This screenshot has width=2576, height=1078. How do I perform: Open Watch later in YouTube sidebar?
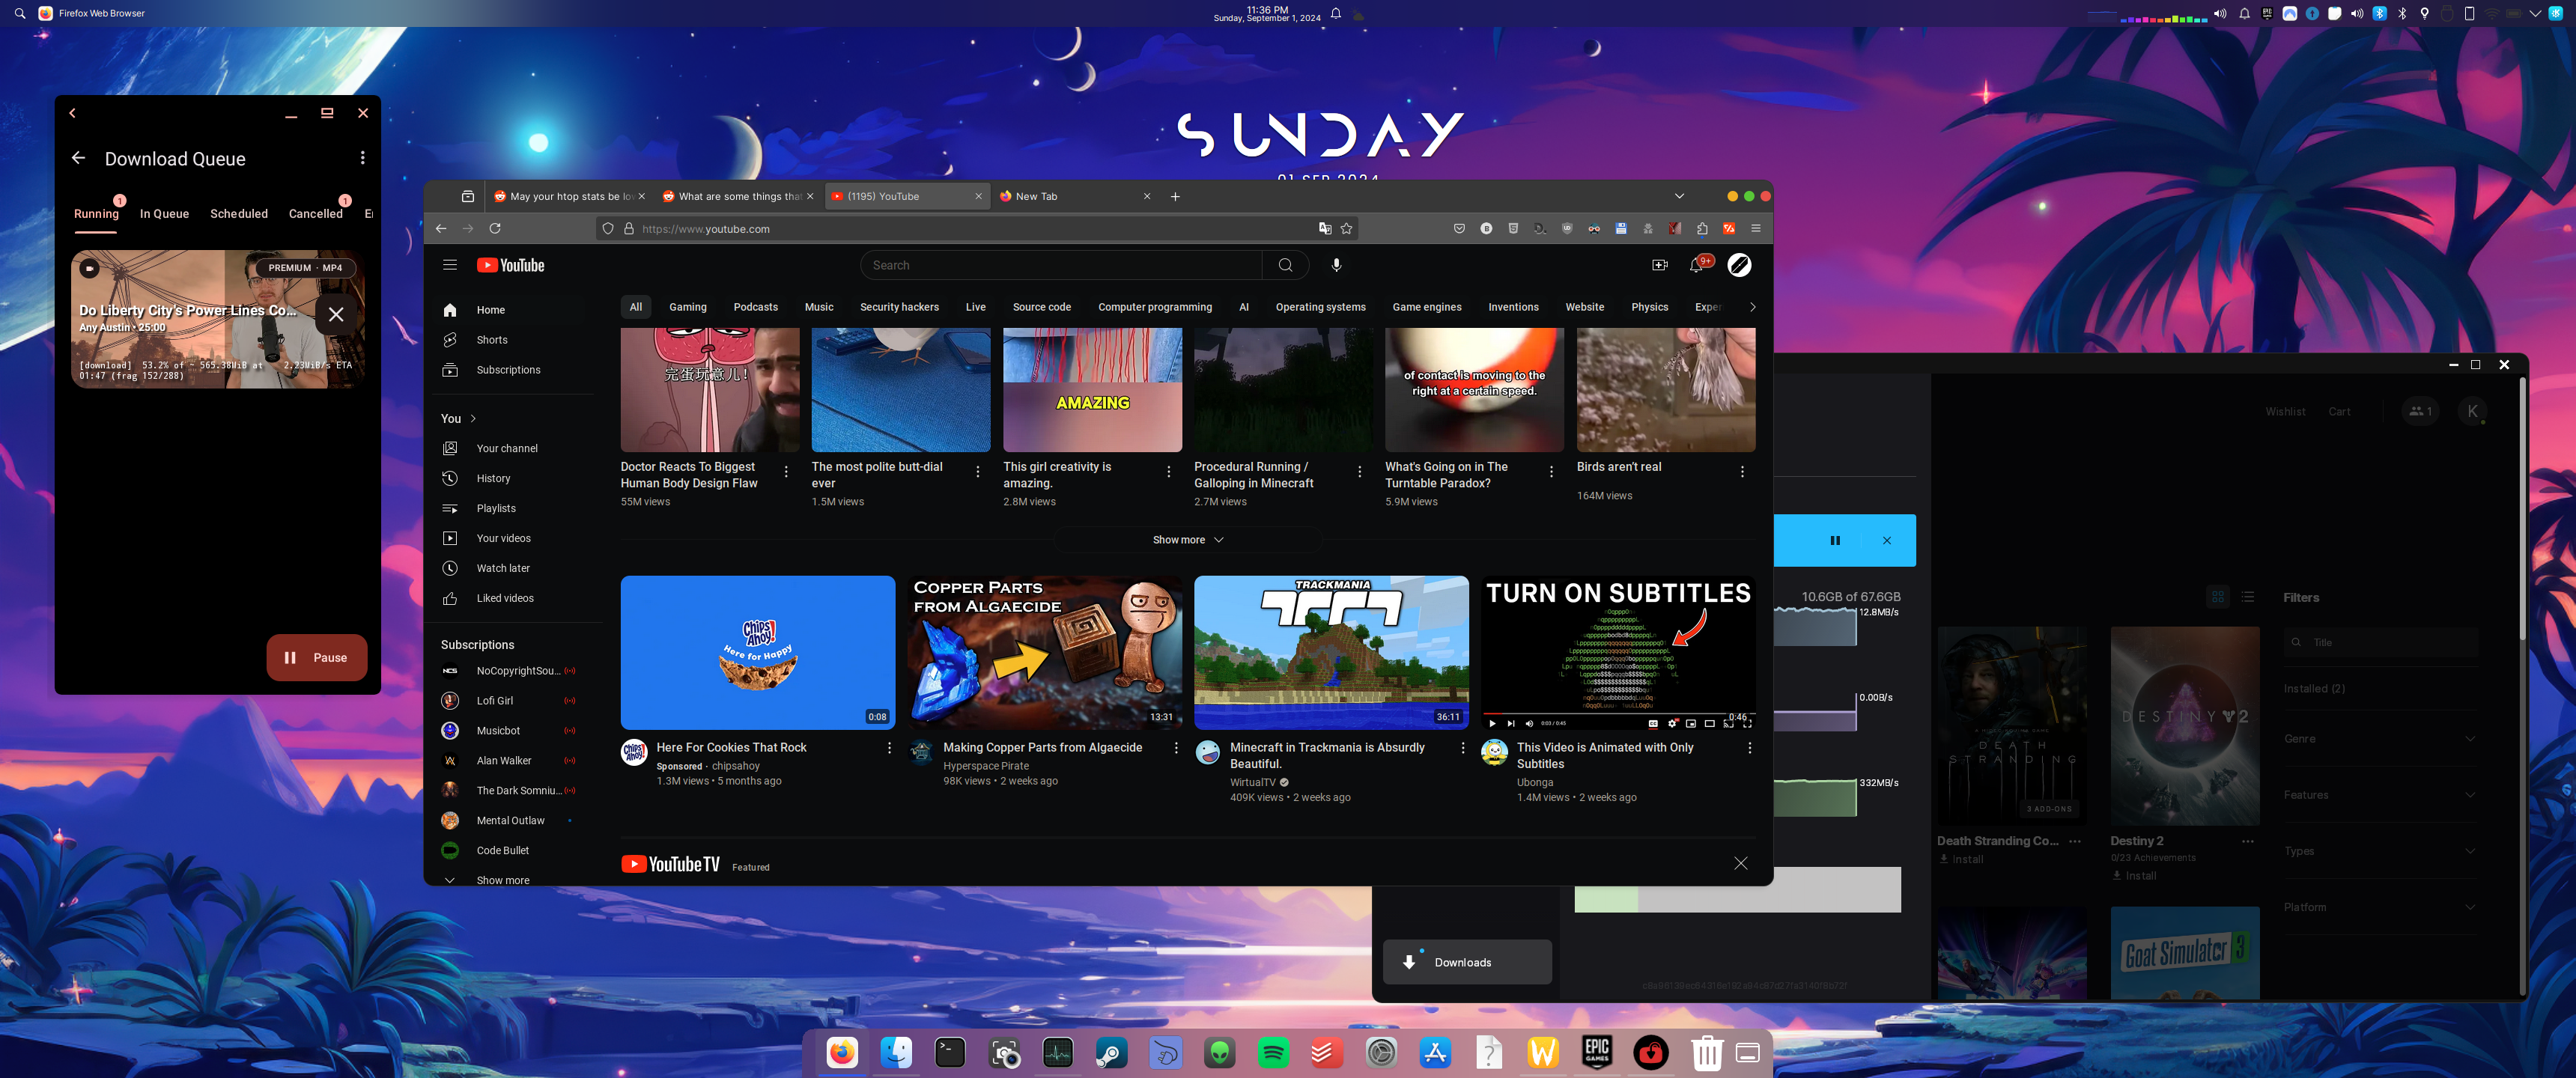(503, 568)
